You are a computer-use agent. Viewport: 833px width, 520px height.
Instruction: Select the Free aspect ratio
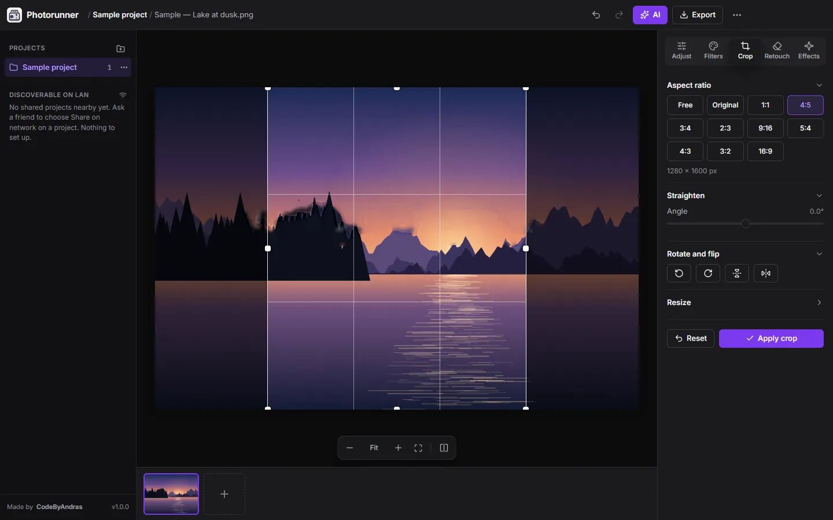[x=685, y=105]
